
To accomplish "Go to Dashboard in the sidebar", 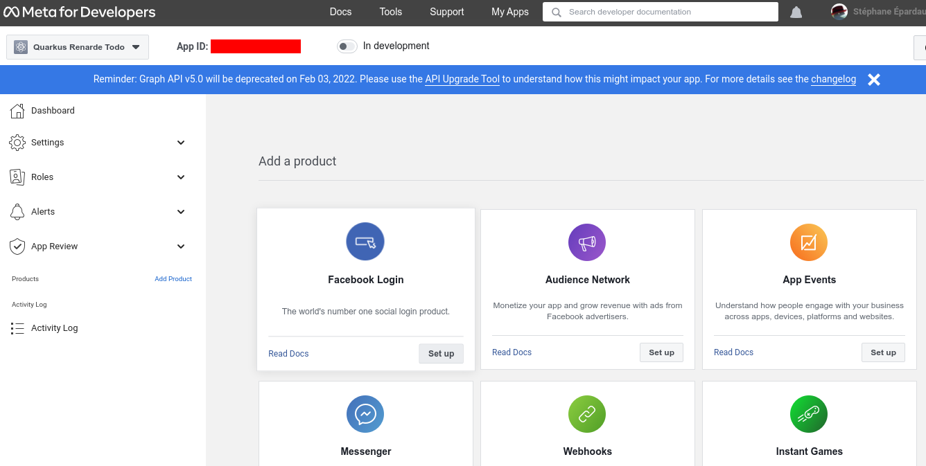I will (53, 111).
